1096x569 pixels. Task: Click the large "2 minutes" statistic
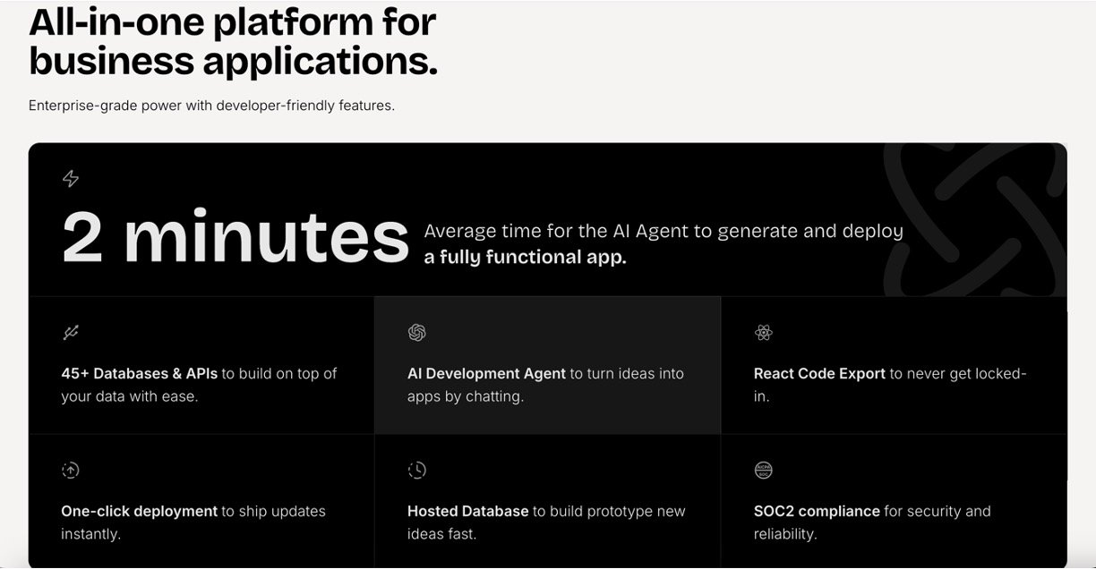point(235,237)
